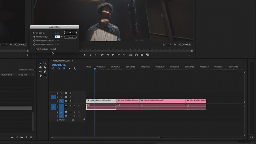
Task: Mark Out point in Program monitor
Action: pyautogui.click(x=95, y=55)
